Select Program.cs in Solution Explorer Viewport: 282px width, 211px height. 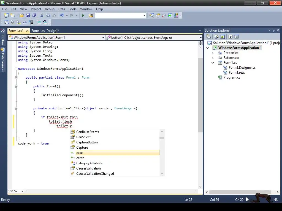tap(232, 77)
